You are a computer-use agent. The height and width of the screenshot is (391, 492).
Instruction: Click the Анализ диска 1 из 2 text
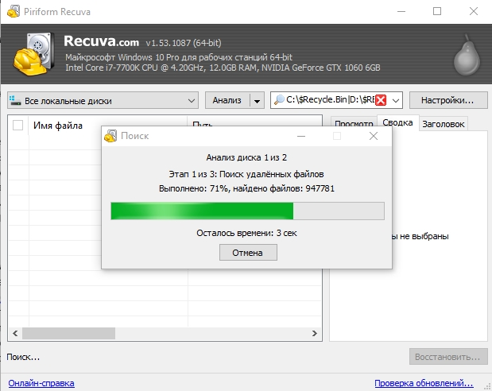(x=246, y=157)
